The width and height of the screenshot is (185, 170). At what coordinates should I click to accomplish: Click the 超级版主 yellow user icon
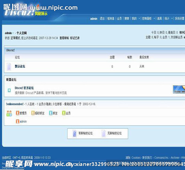[x=33, y=113]
